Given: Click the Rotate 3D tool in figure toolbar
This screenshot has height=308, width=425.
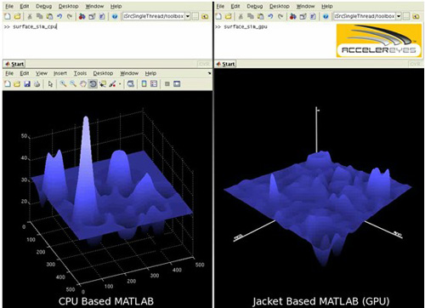Looking at the screenshot, I should coord(93,84).
